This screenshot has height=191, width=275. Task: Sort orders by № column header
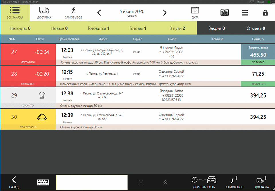click(x=11, y=39)
